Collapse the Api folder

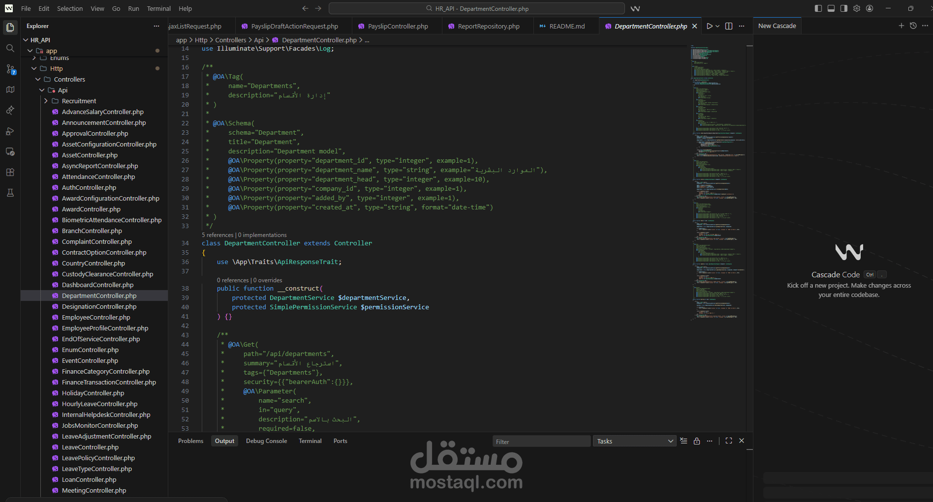tap(42, 90)
